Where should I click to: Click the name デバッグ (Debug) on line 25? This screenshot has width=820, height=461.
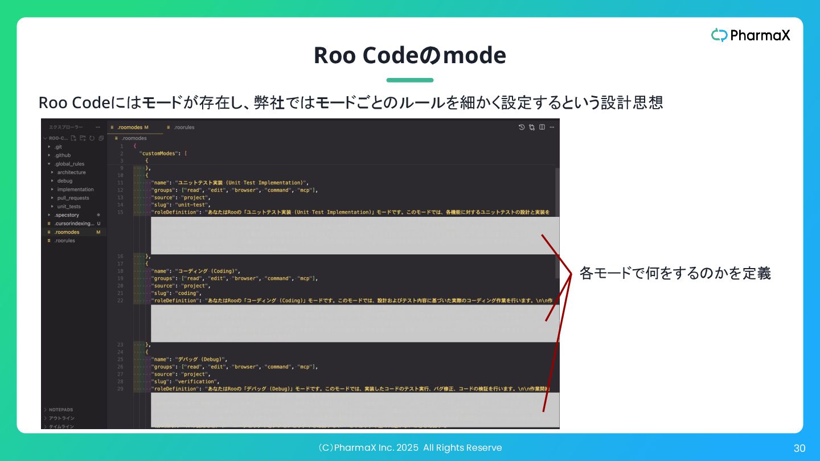(201, 359)
